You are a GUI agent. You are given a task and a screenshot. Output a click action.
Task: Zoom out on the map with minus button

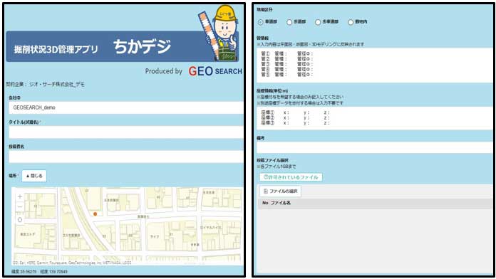(x=20, y=207)
